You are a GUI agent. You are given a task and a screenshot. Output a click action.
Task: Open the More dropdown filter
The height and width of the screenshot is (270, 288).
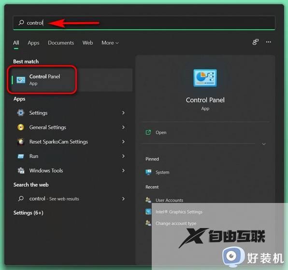[x=110, y=43]
